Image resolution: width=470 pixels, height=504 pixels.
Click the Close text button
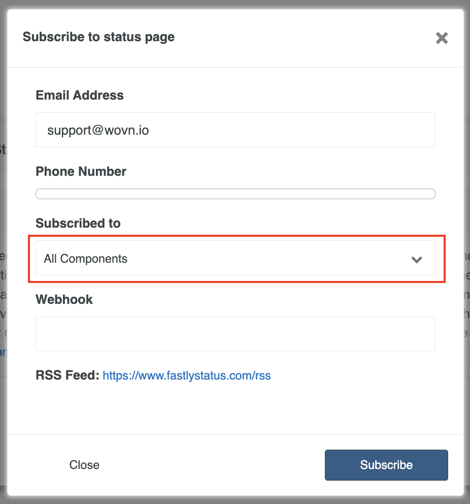click(84, 465)
